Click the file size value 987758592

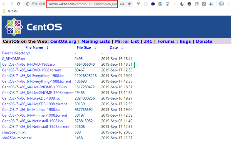coord(83,110)
